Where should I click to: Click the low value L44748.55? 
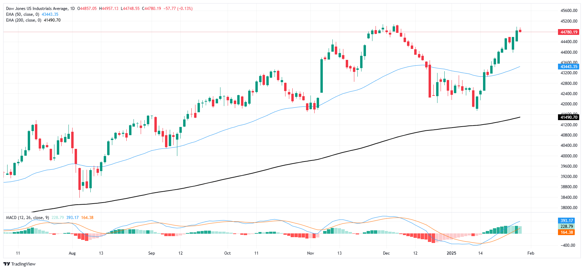[x=130, y=9]
